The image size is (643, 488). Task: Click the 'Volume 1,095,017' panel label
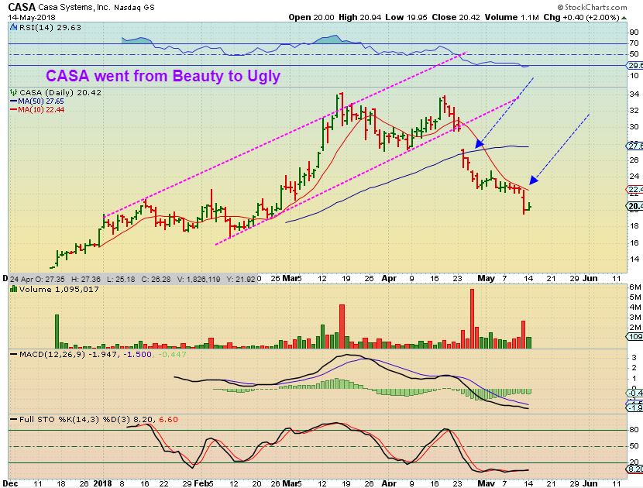59,289
